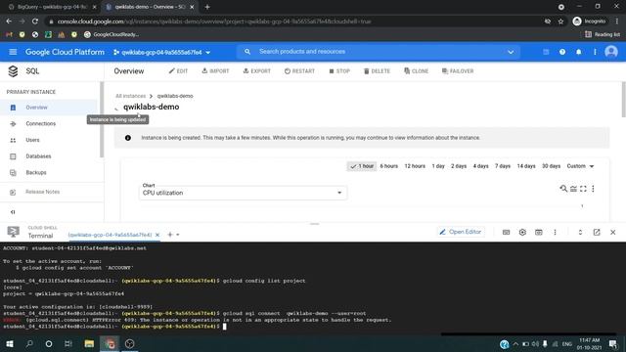Open the CPU utilization chart dropdown
The image size is (626, 352).
[x=243, y=192]
